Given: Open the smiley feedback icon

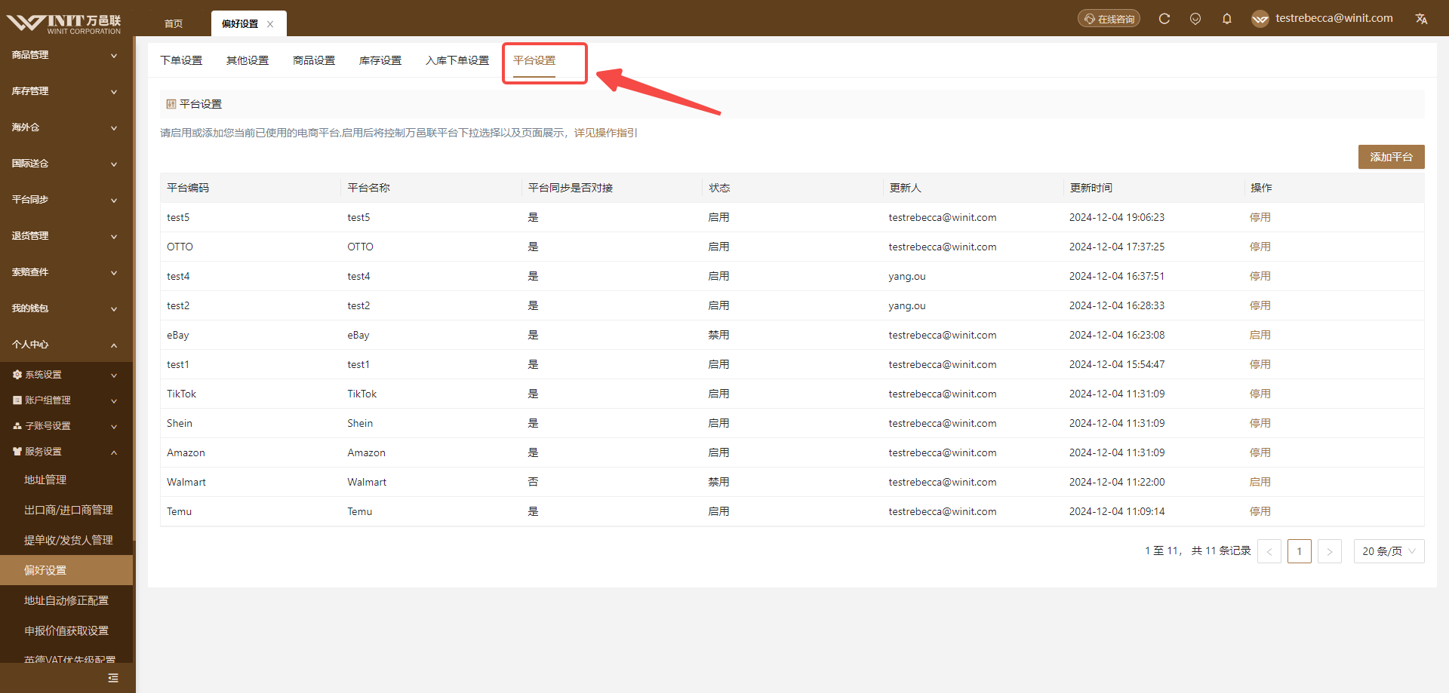Looking at the screenshot, I should pos(1195,19).
